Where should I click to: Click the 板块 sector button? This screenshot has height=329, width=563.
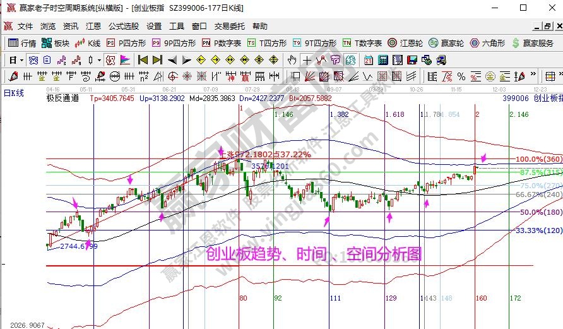coord(55,43)
